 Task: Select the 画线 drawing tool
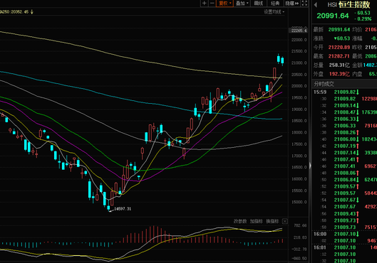coord(259,3)
